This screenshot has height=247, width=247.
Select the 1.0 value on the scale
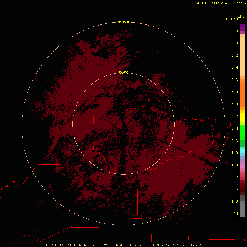click(x=235, y=165)
